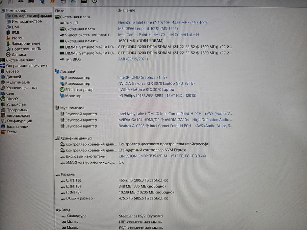Click the Xbox-style 3D-акселератор icon
Screen dimensions: 307x230
pyautogui.click(x=62, y=90)
